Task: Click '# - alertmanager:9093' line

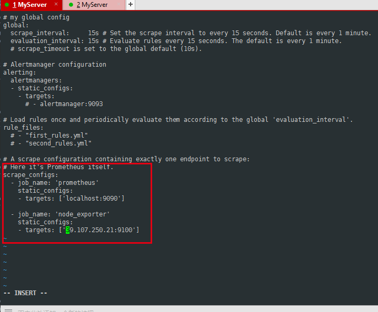Action: pos(64,104)
